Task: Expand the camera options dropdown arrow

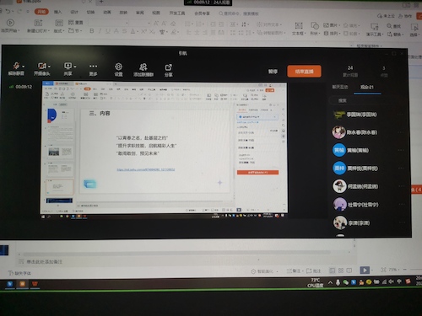Action: point(49,67)
